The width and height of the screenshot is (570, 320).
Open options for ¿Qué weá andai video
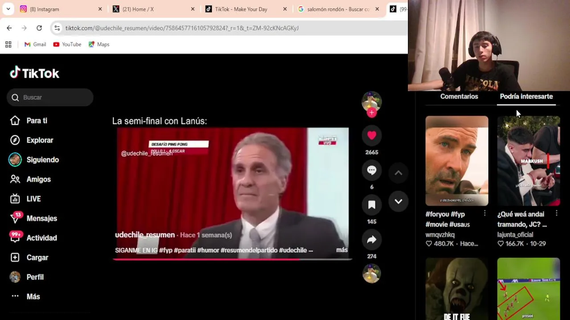(x=557, y=214)
